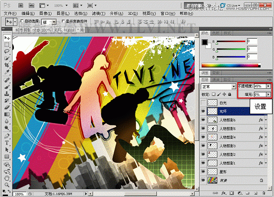274x197 pixels.
Task: Click the foreground color swatch in Color panel
Action: coord(205,42)
